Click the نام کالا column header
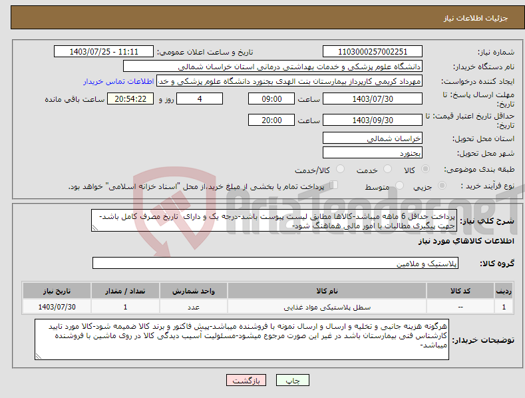Image resolution: width=525 pixels, height=398 pixels. click(x=327, y=291)
